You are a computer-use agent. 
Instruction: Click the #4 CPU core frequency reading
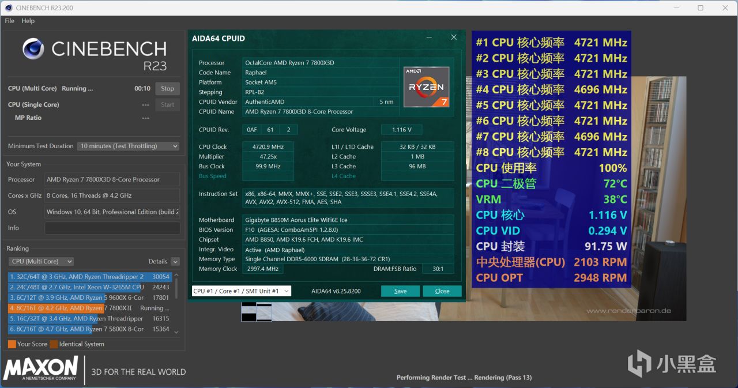tap(551, 89)
